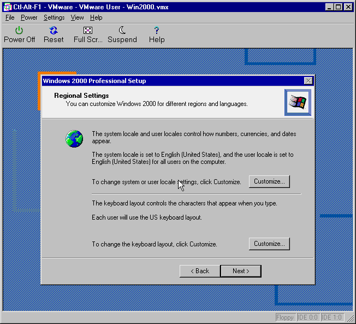356x324 pixels.
Task: Open the Power menu
Action: pyautogui.click(x=29, y=17)
